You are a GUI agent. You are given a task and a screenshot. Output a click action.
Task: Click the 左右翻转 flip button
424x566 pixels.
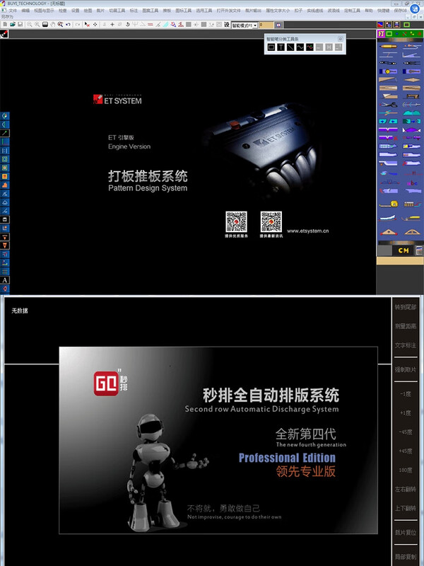[405, 489]
